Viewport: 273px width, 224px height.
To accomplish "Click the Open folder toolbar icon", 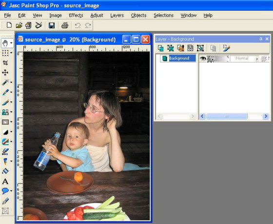I will [19, 25].
